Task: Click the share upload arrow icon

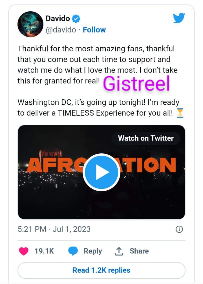Action: [119, 251]
